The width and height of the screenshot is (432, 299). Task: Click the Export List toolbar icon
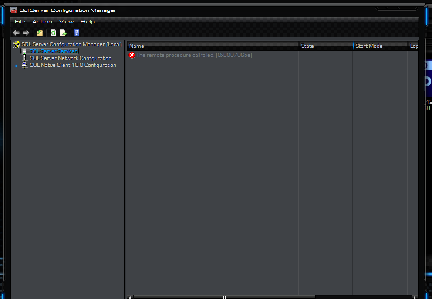point(63,33)
